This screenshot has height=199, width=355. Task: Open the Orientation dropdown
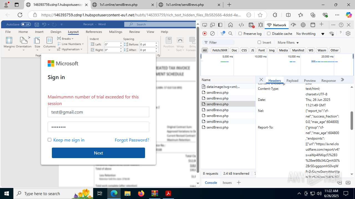(x=24, y=44)
